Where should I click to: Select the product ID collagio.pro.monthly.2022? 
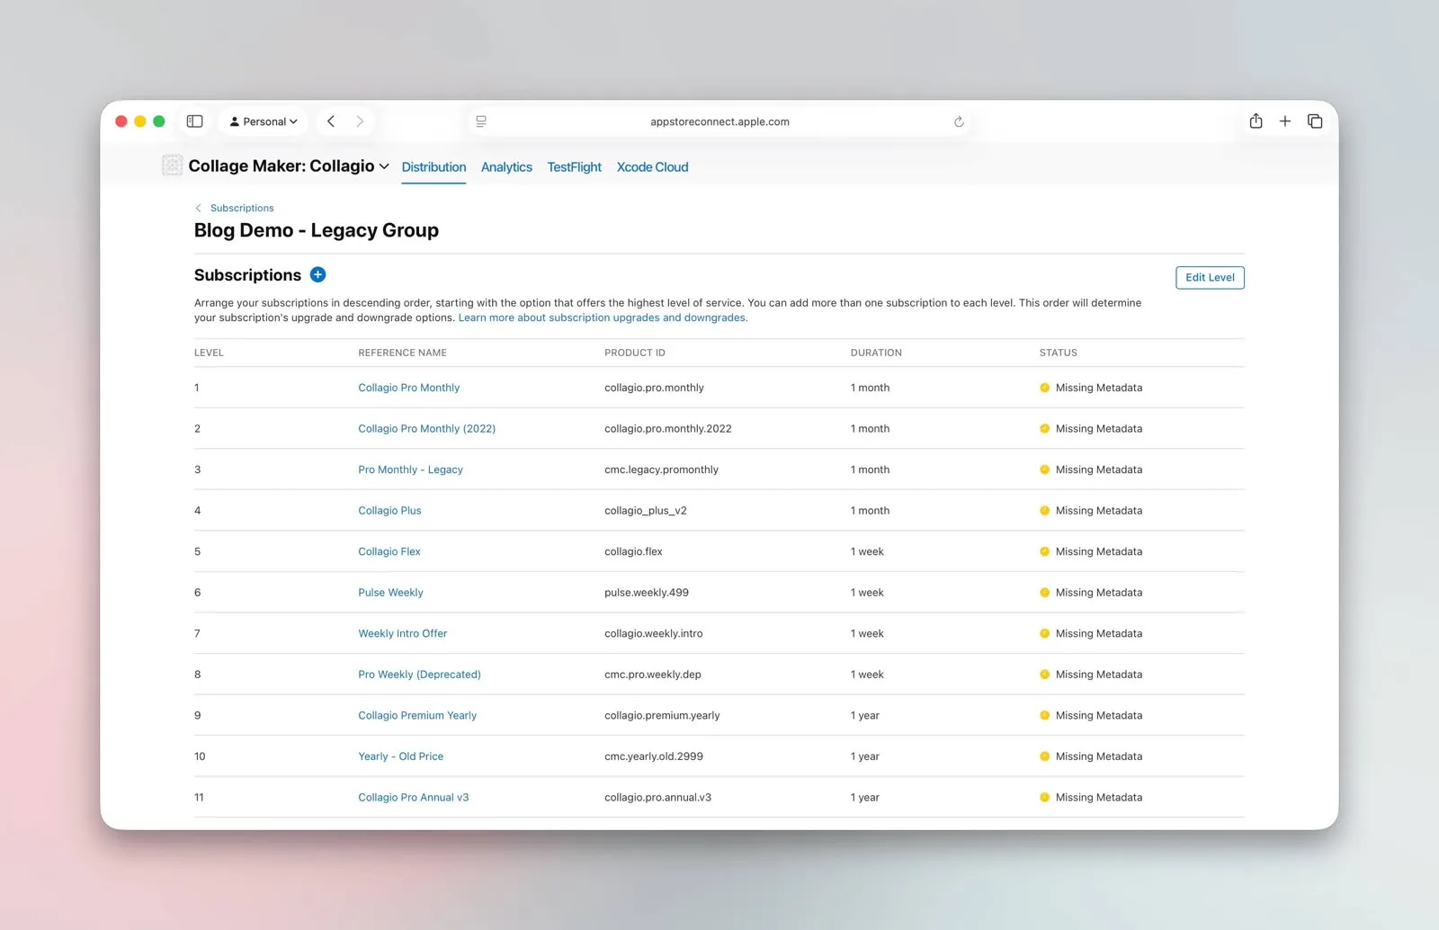coord(667,429)
